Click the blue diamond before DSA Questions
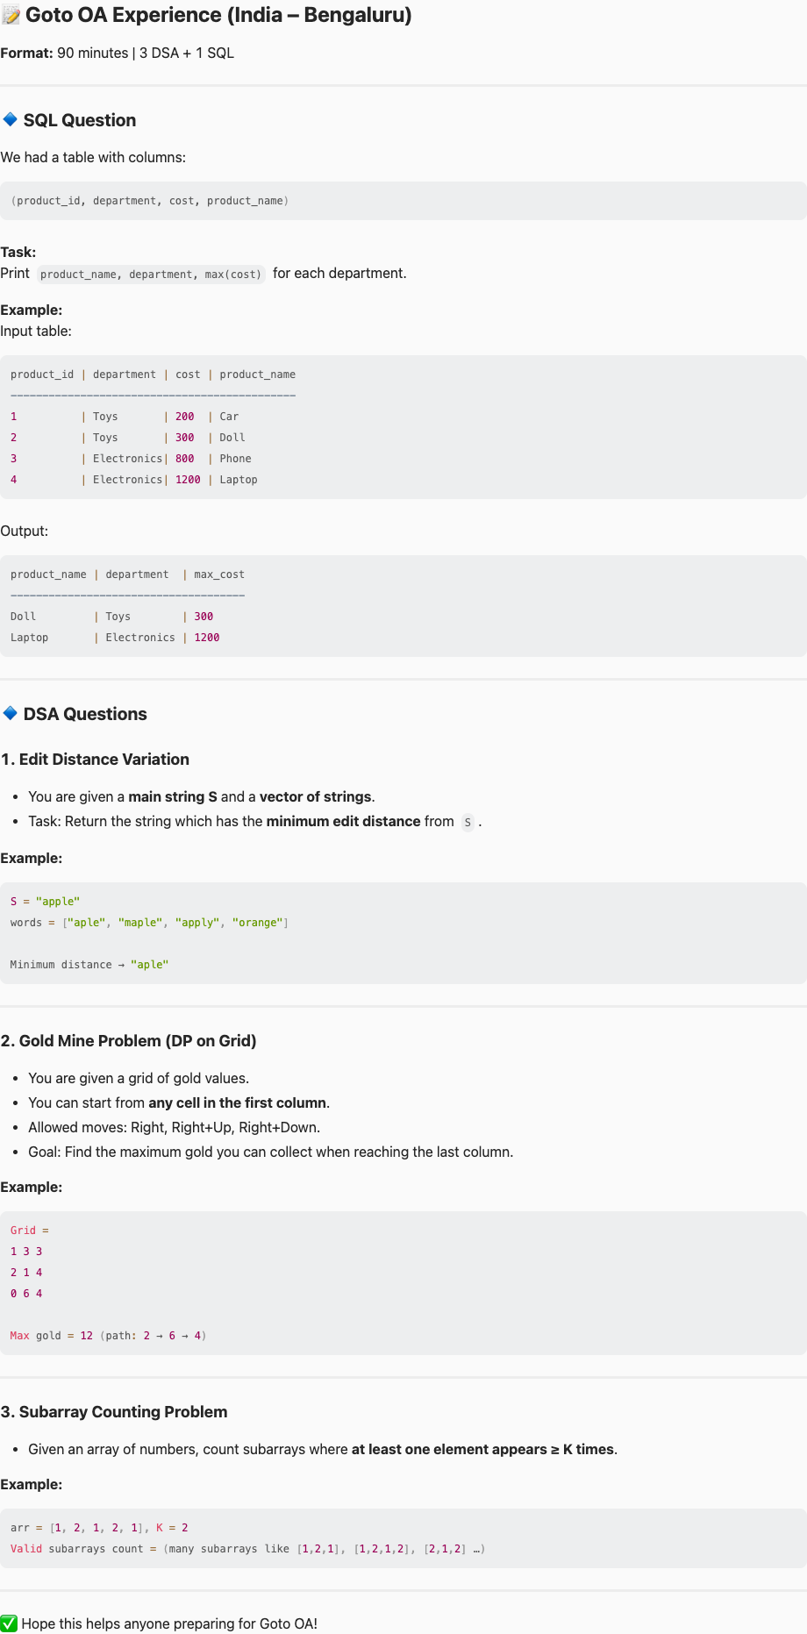This screenshot has width=807, height=1634. 11,713
